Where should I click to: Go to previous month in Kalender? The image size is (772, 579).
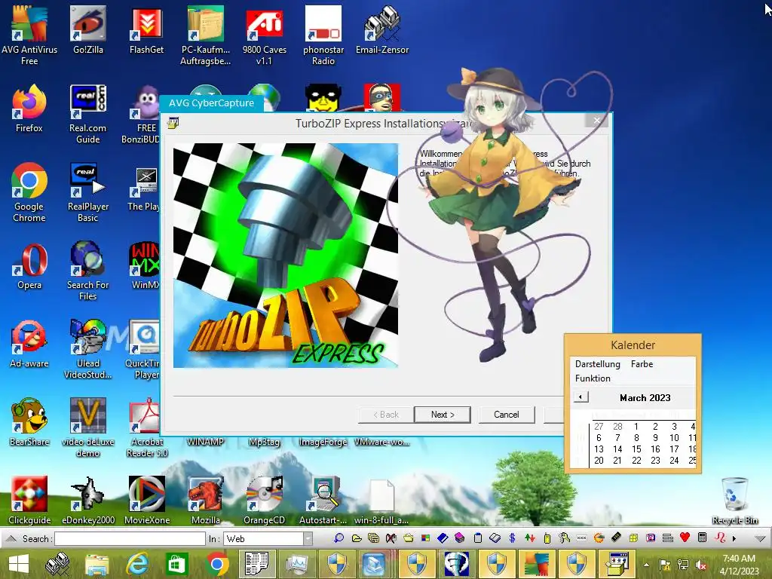(x=581, y=397)
